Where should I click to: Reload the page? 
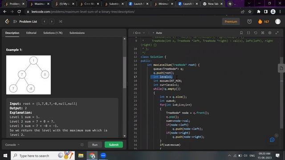[19, 12]
